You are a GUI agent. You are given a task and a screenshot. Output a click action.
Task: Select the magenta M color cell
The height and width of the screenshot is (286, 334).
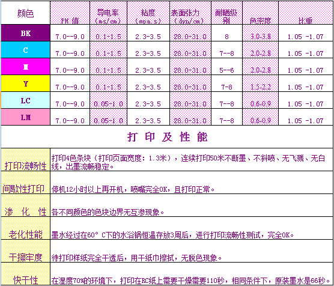coord(26,67)
